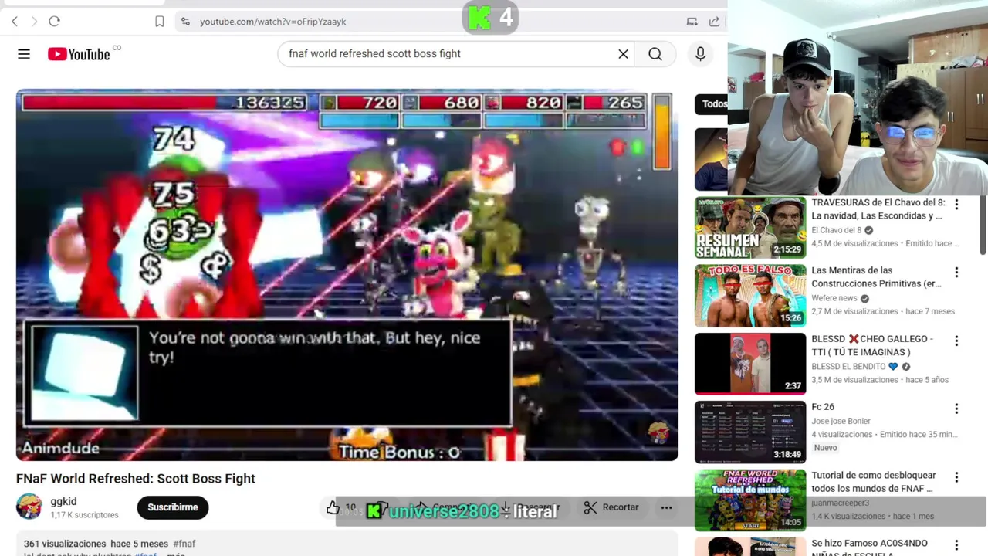Viewport: 988px width, 556px height.
Task: Click the FNaF World Refreshed video title
Action: pos(136,479)
